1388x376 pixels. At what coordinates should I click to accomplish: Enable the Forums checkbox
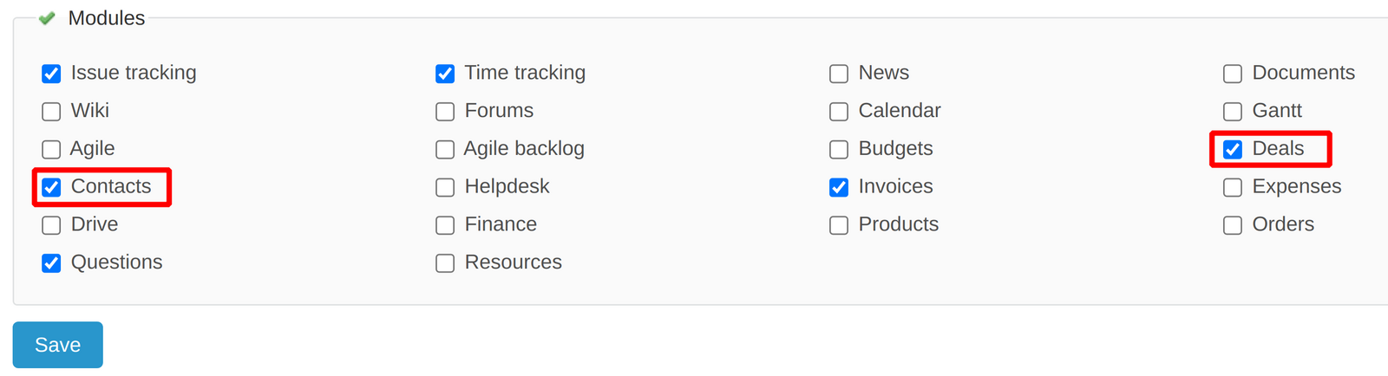(445, 112)
